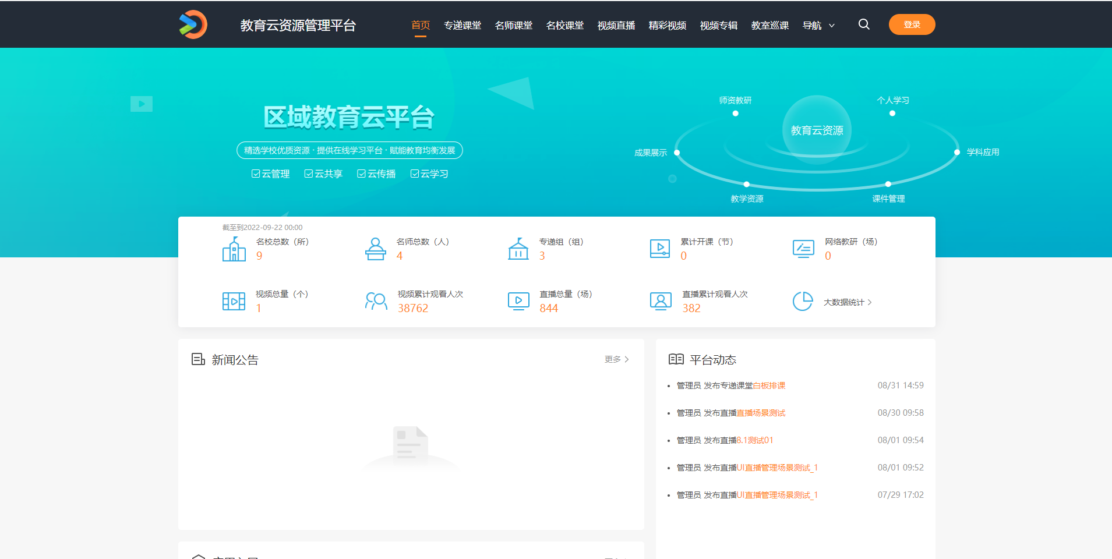Toggle the 云共享 checkbox

tap(309, 174)
